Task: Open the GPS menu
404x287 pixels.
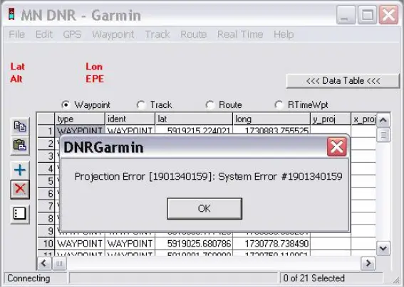Action: (72, 34)
